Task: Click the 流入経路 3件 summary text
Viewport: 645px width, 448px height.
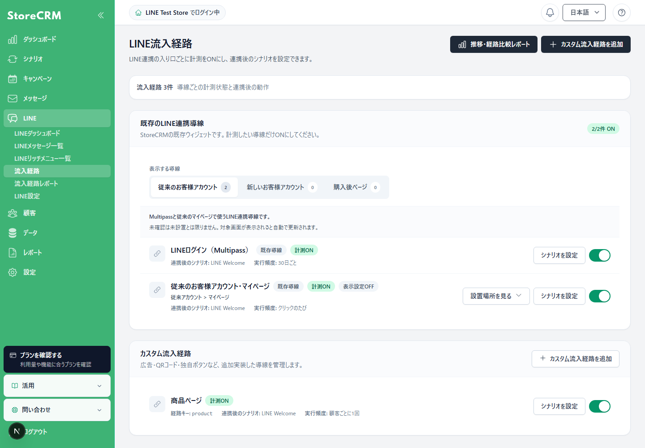Action: click(155, 87)
